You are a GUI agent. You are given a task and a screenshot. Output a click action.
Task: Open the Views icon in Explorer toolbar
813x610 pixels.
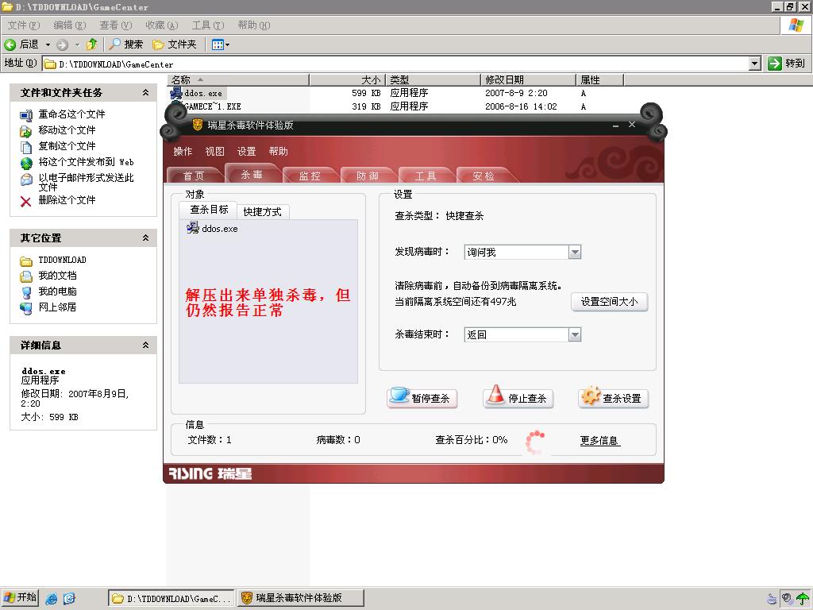[218, 44]
